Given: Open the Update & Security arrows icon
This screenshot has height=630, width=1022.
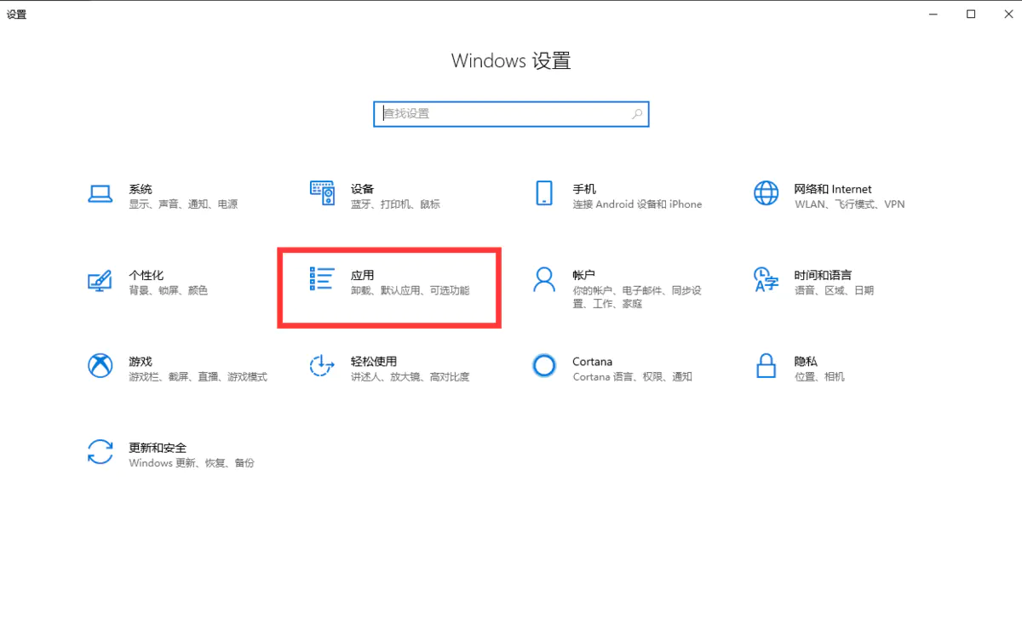Looking at the screenshot, I should click(x=100, y=452).
